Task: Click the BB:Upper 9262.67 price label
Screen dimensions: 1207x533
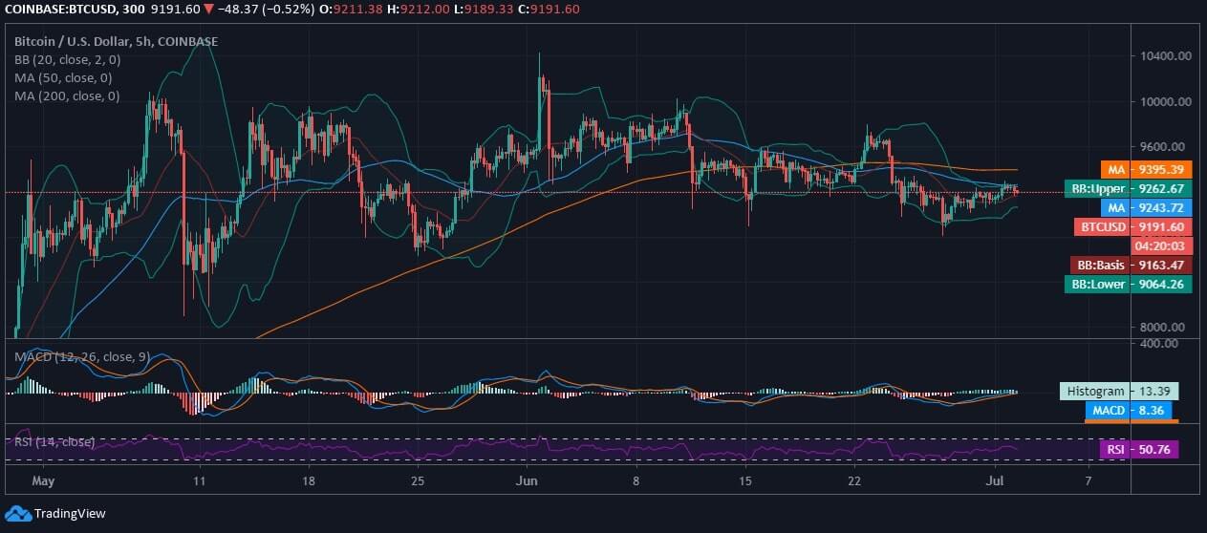Action: pyautogui.click(x=1128, y=188)
